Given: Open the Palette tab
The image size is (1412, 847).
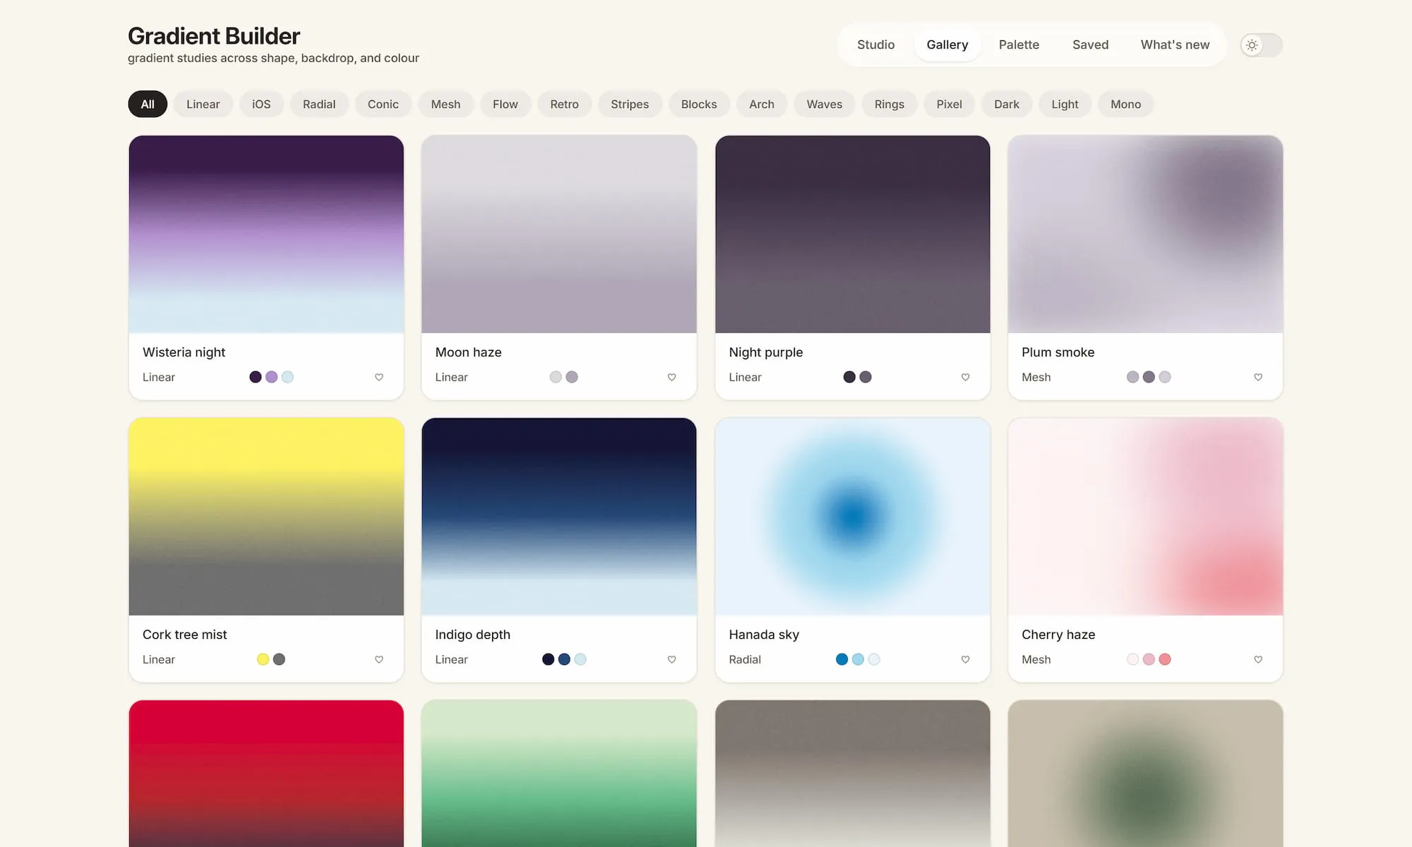Looking at the screenshot, I should 1019,45.
